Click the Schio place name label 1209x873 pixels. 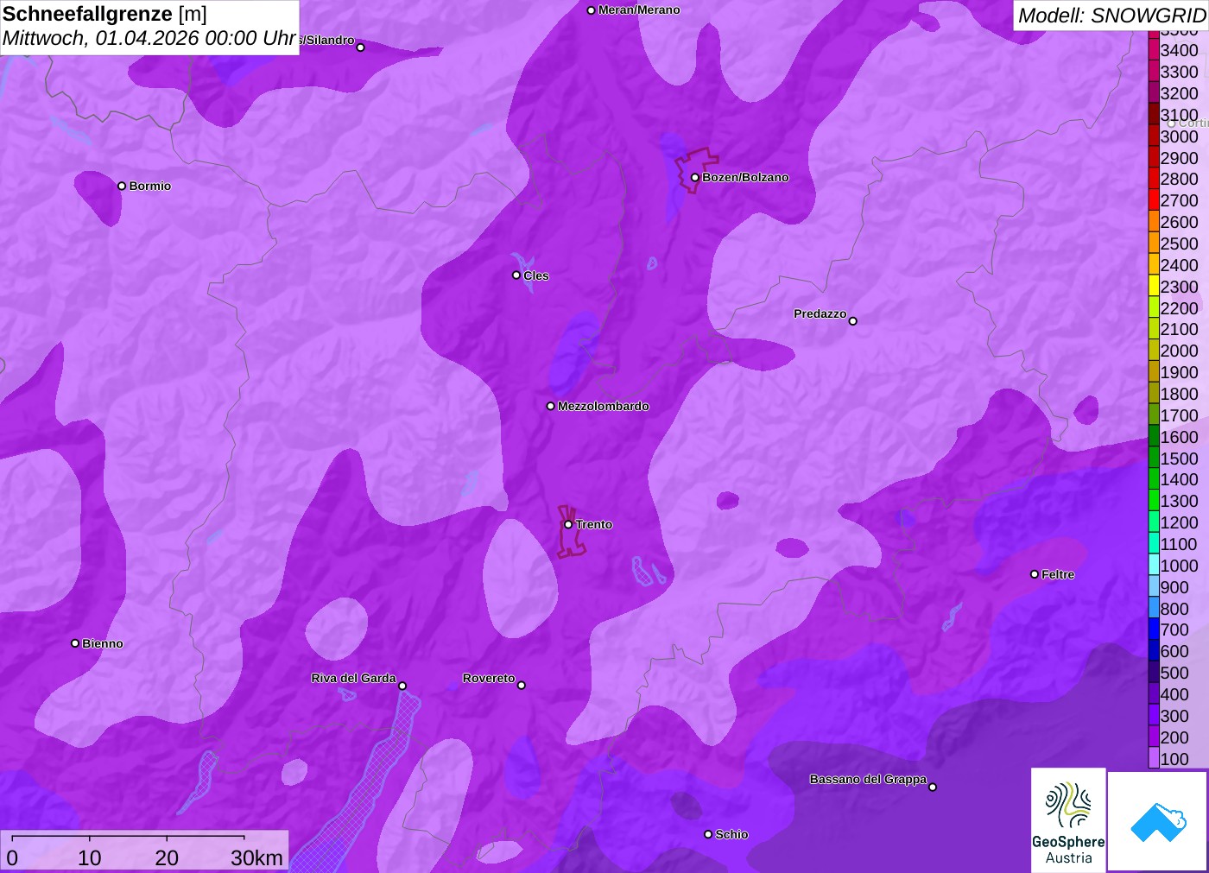point(731,834)
